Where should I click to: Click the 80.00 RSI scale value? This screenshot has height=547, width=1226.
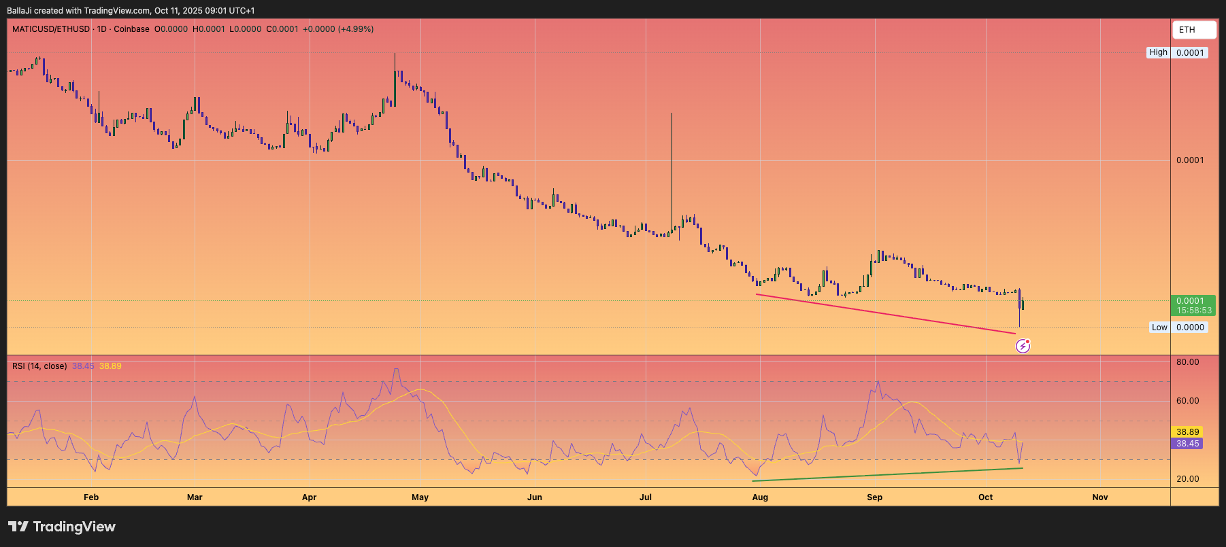[1188, 362]
